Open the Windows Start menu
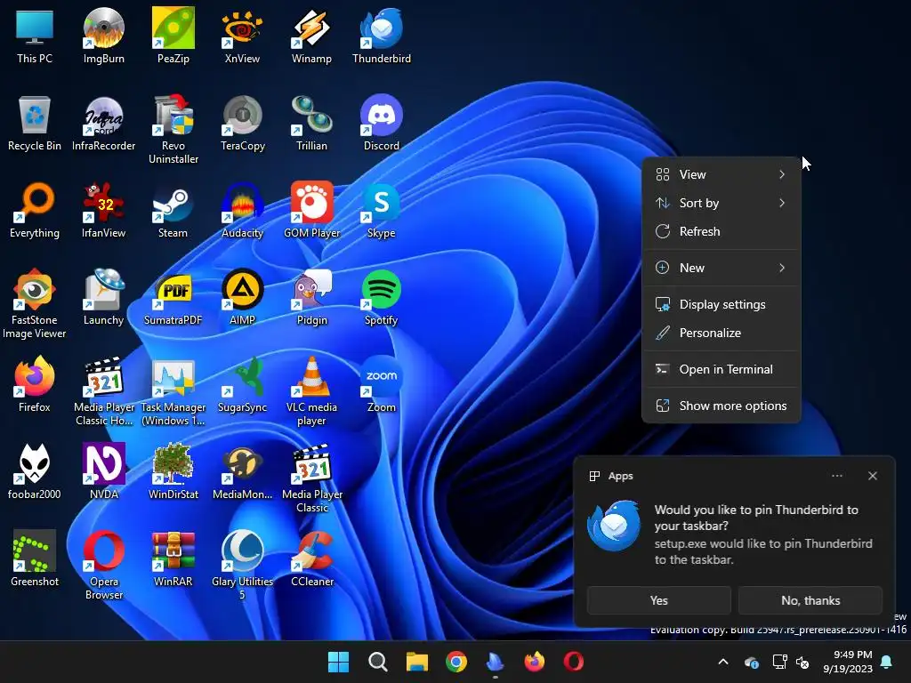911x683 pixels. tap(339, 662)
